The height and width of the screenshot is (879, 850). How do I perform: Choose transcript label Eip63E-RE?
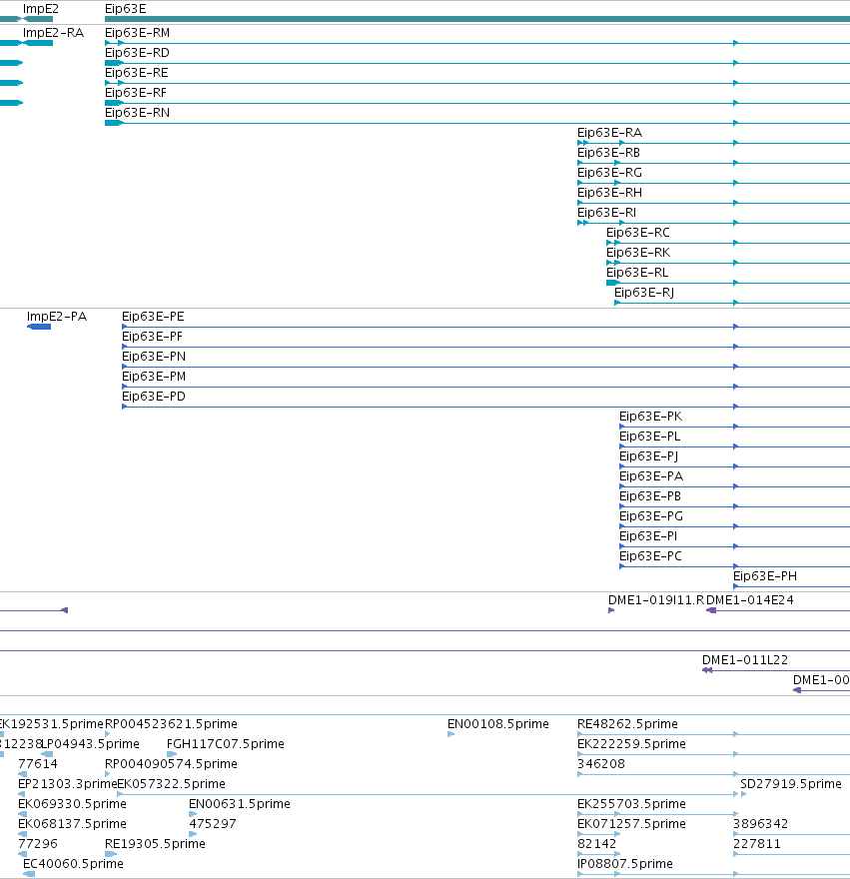coord(136,73)
